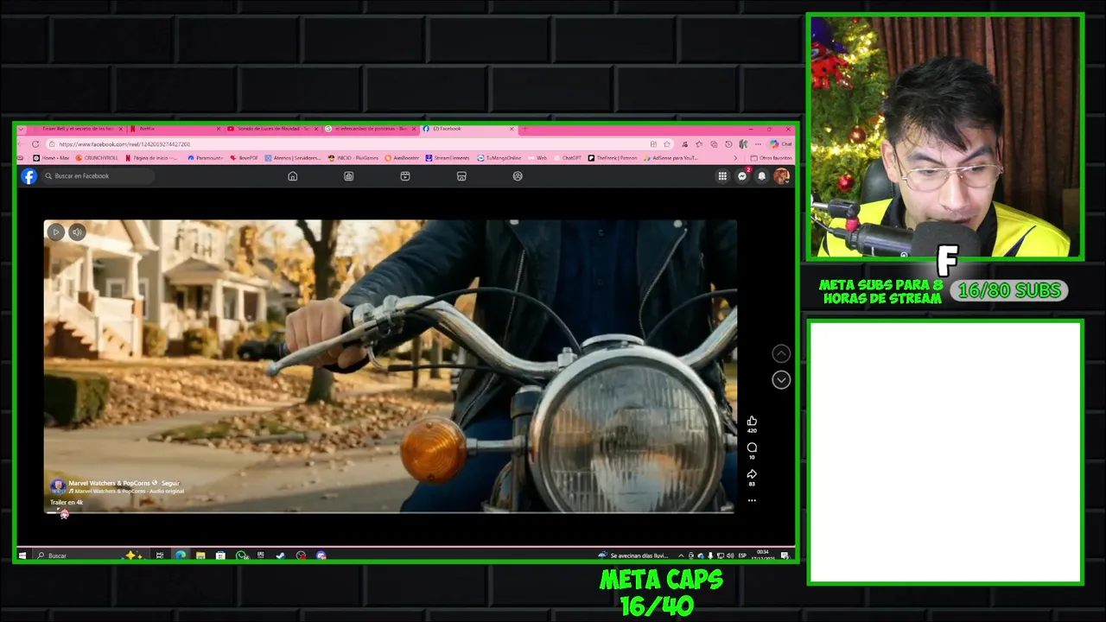Screen dimensions: 1106x622
Task: Click the taskbar clock
Action: (763, 555)
